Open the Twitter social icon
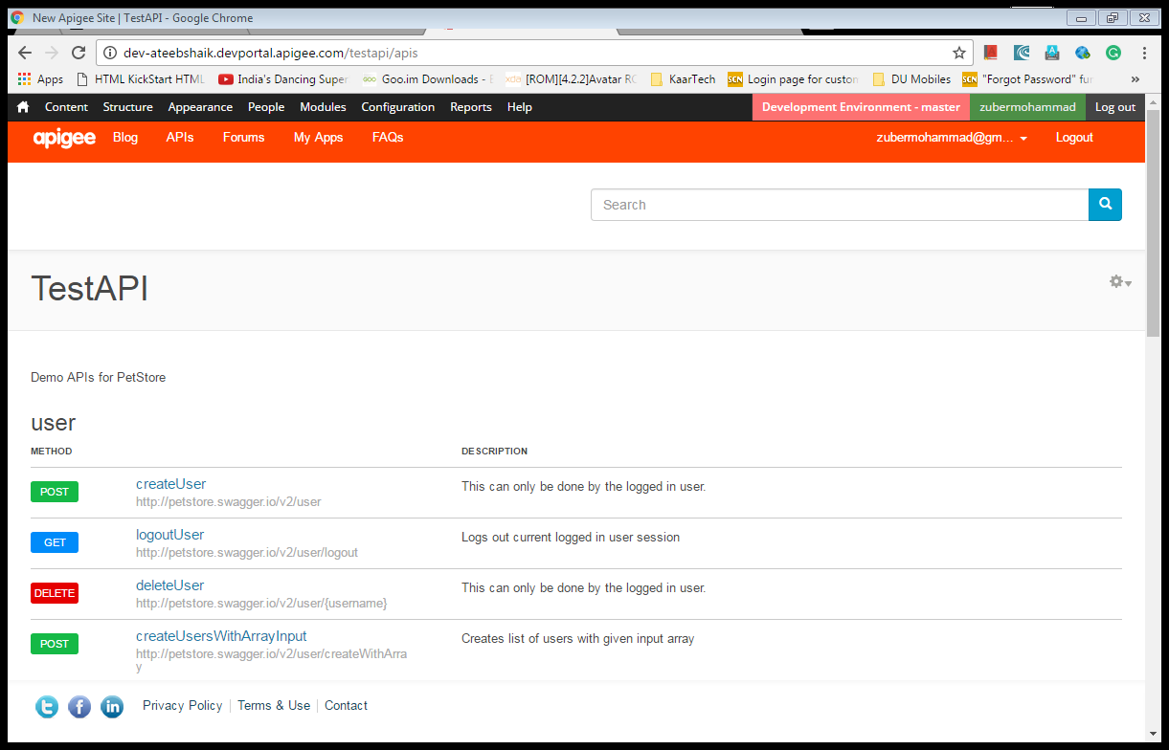This screenshot has width=1169, height=750. click(x=47, y=707)
